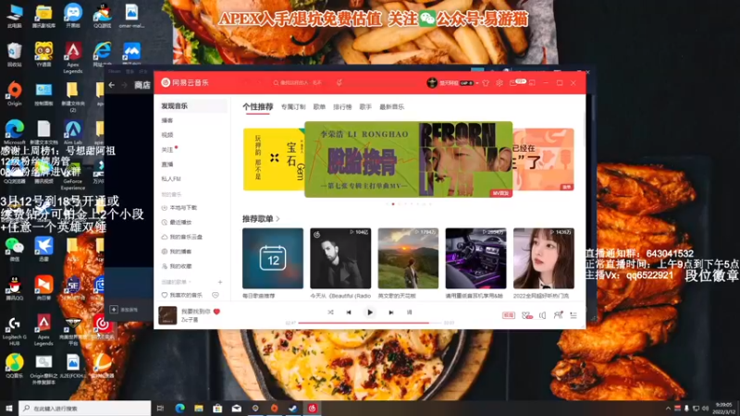Screen dimensions: 740x416
Task: Select the 歌单 tab
Action: click(x=319, y=107)
